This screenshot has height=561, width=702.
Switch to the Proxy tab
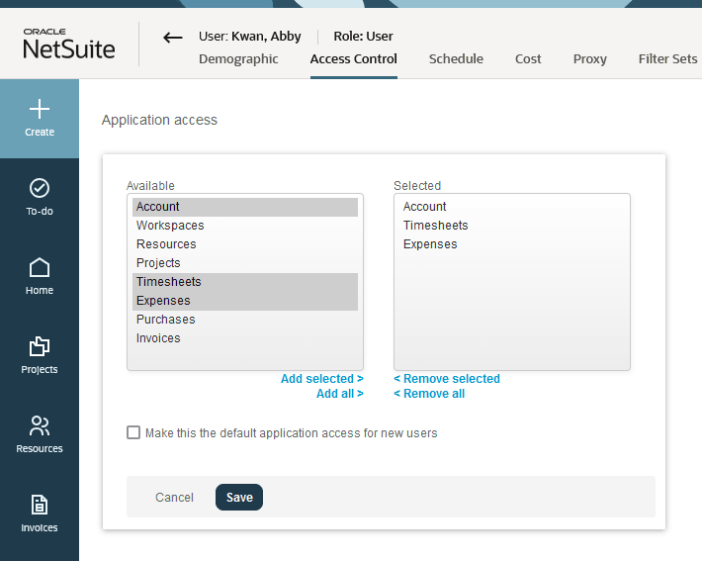click(589, 58)
